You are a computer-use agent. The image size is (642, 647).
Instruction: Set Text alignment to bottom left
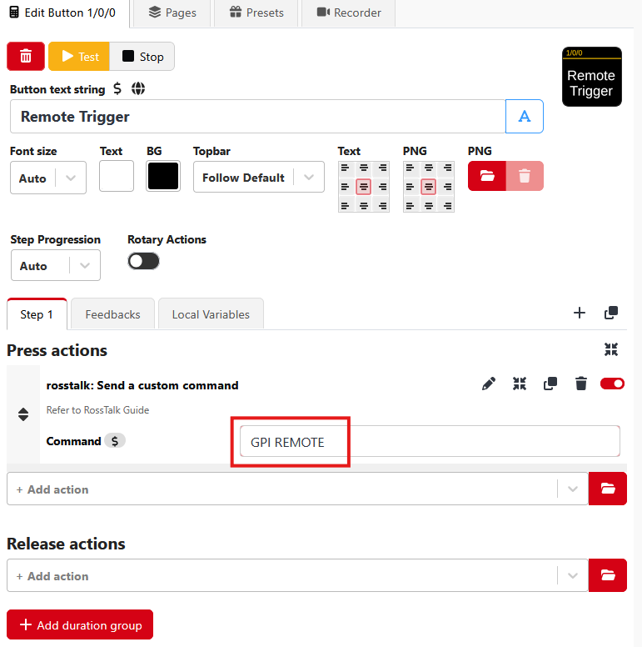tap(346, 205)
